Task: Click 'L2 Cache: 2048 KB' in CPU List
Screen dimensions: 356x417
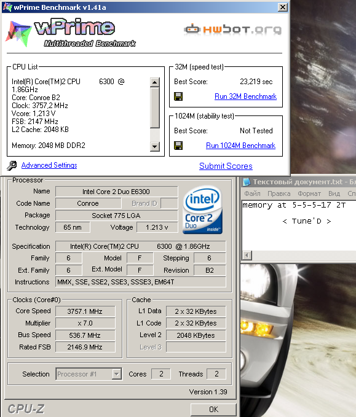Action: tap(40, 130)
